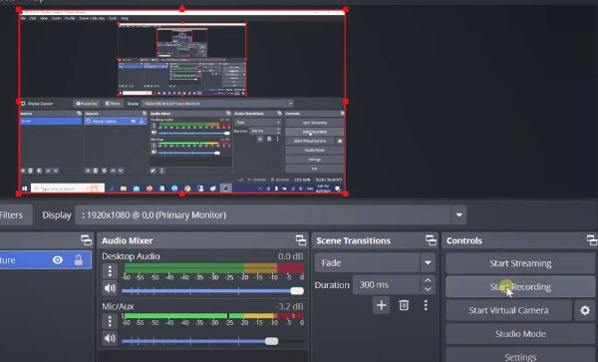
Task: Increase transition Duration with up arrow
Action: tap(428, 280)
